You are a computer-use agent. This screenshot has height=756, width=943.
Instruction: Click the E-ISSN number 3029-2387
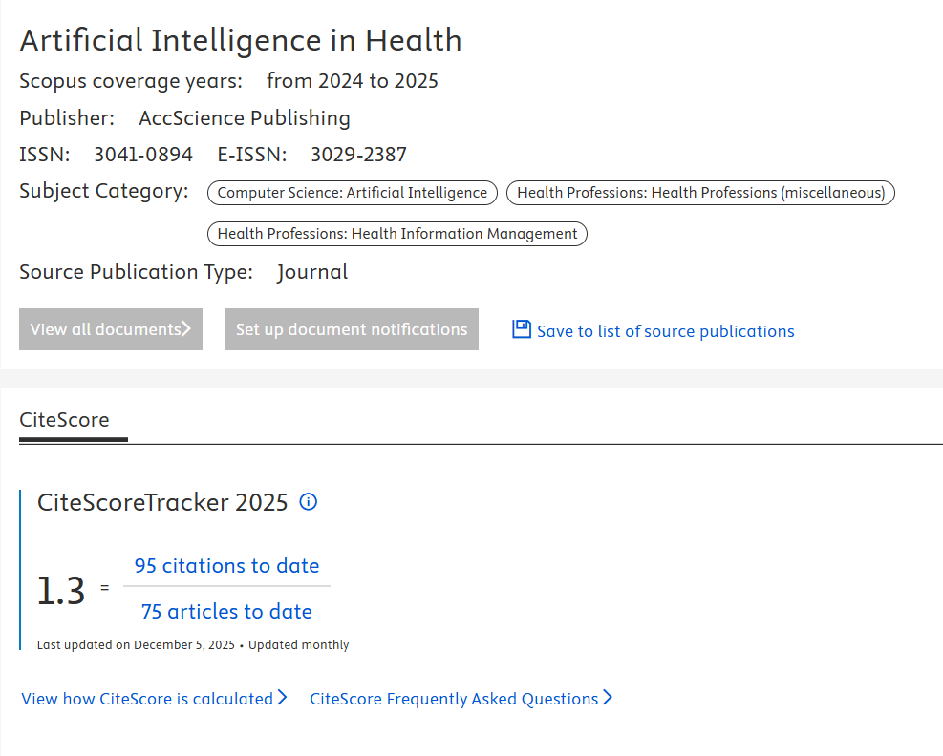[x=358, y=155]
